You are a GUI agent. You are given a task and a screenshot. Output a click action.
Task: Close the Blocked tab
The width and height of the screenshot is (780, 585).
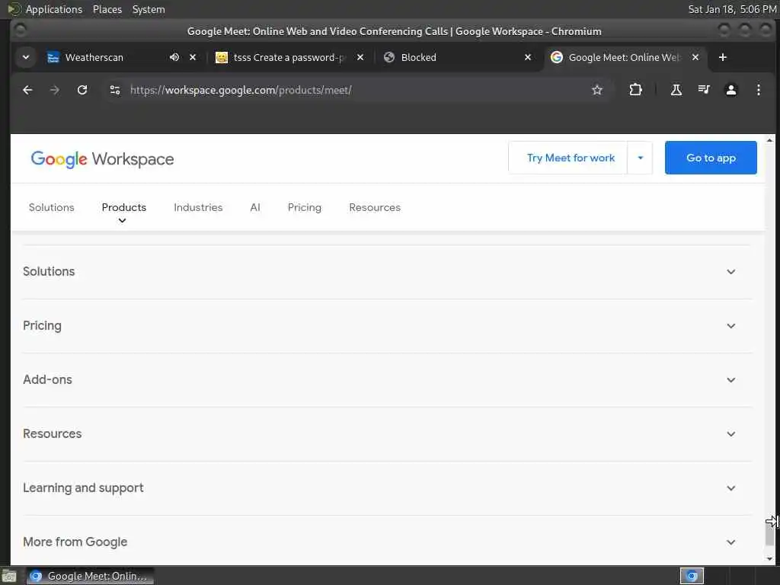click(528, 57)
